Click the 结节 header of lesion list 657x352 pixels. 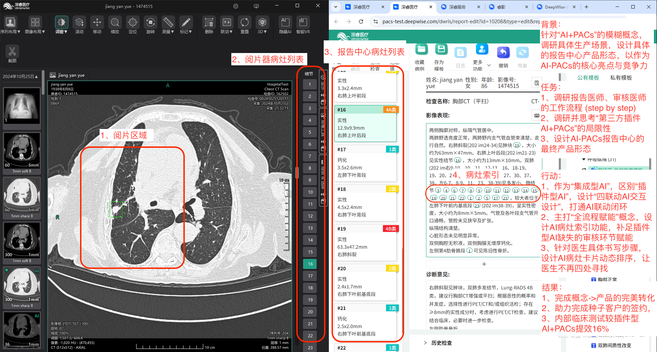point(309,74)
